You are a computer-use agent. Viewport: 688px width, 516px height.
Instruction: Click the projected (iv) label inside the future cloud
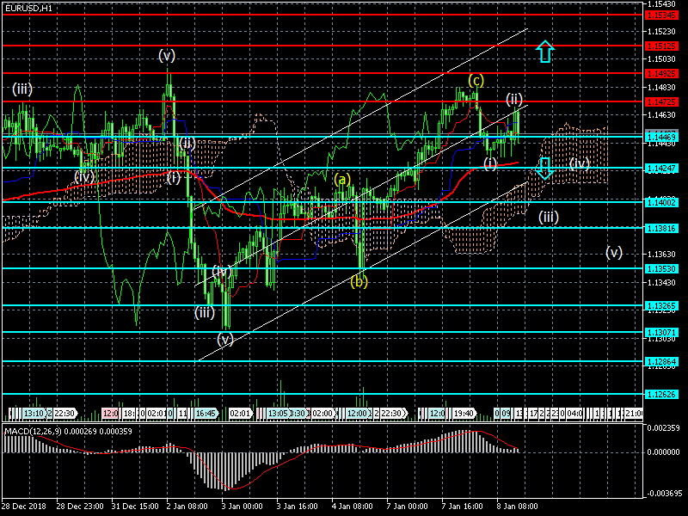[579, 164]
